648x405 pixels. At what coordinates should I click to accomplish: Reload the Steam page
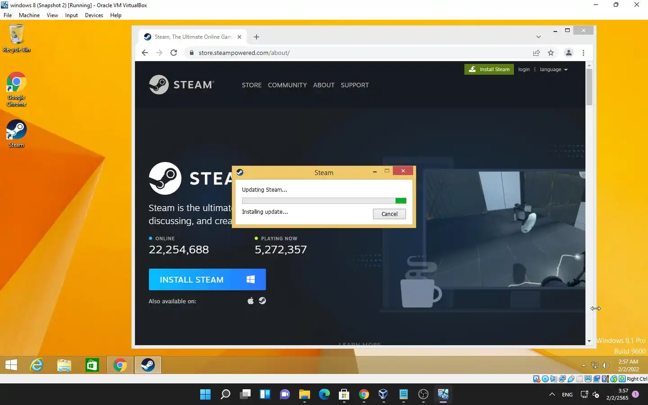coord(174,53)
